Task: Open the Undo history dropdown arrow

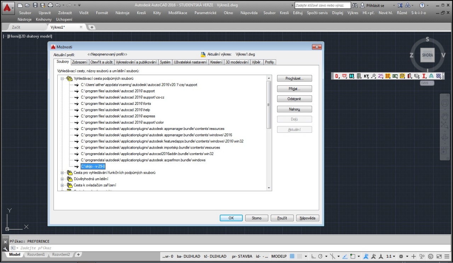Action: (63, 5)
